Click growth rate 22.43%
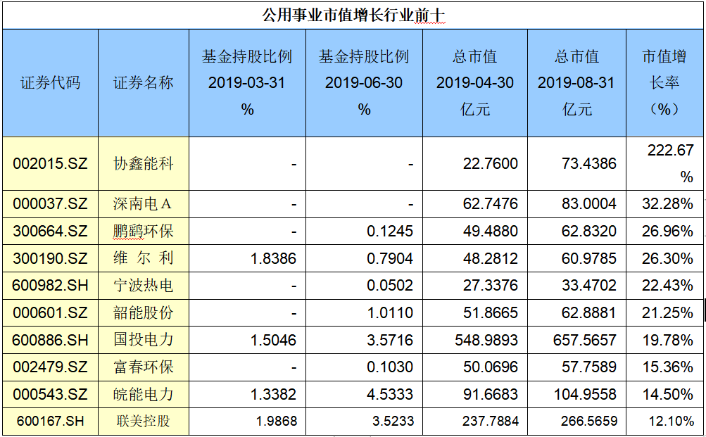 coord(667,285)
